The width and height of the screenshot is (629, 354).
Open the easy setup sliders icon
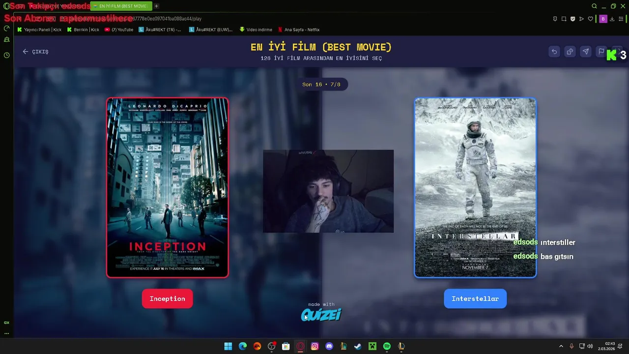point(621,19)
